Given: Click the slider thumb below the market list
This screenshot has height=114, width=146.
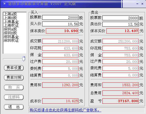Looking at the screenshot, I should pyautogui.click(x=24, y=59).
